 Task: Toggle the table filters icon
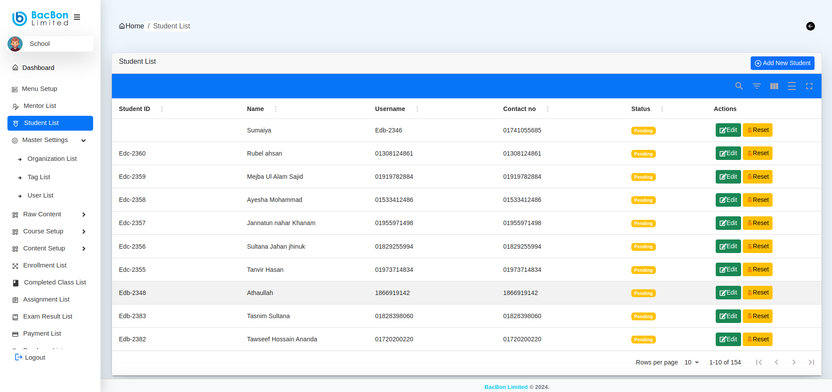pos(756,86)
